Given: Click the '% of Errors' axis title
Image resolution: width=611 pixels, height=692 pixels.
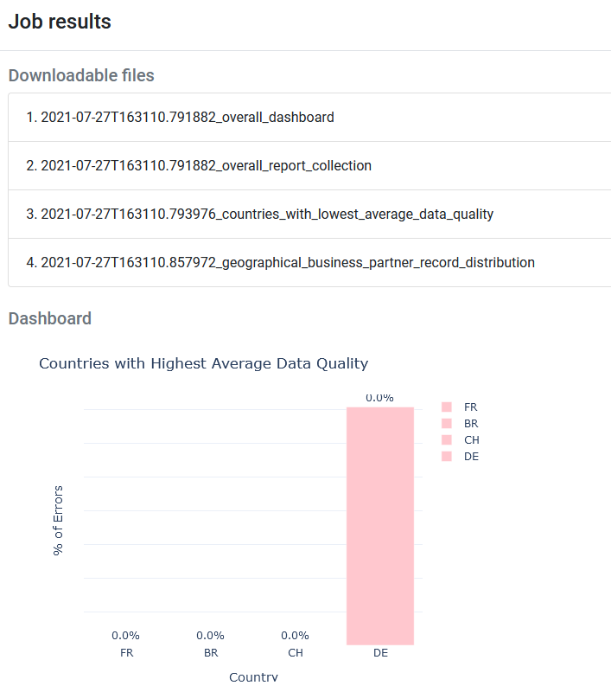Looking at the screenshot, I should tap(58, 521).
